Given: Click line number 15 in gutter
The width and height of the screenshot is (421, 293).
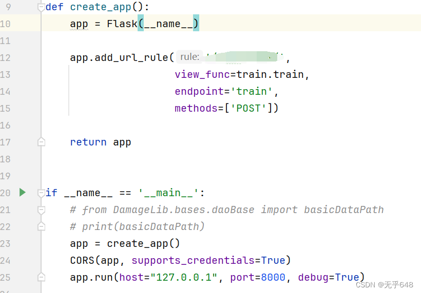Looking at the screenshot, I should click(x=5, y=109).
